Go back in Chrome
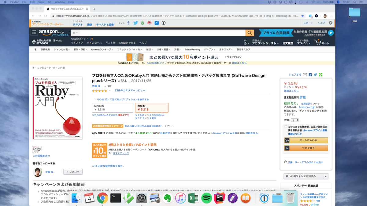 pyautogui.click(x=33, y=16)
